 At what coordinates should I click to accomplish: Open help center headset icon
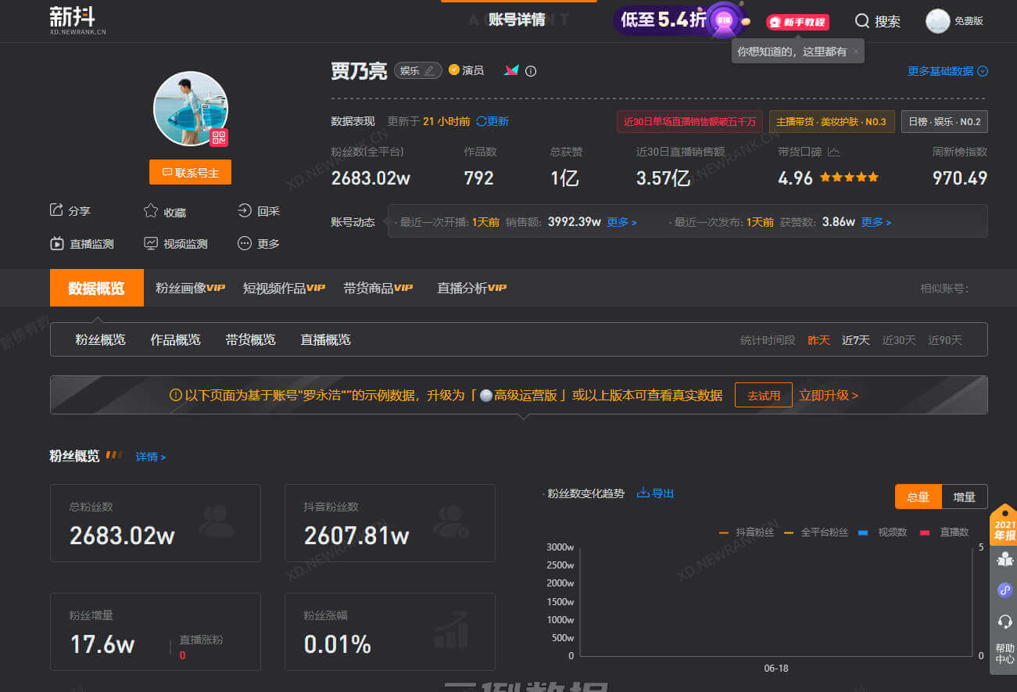1004,622
